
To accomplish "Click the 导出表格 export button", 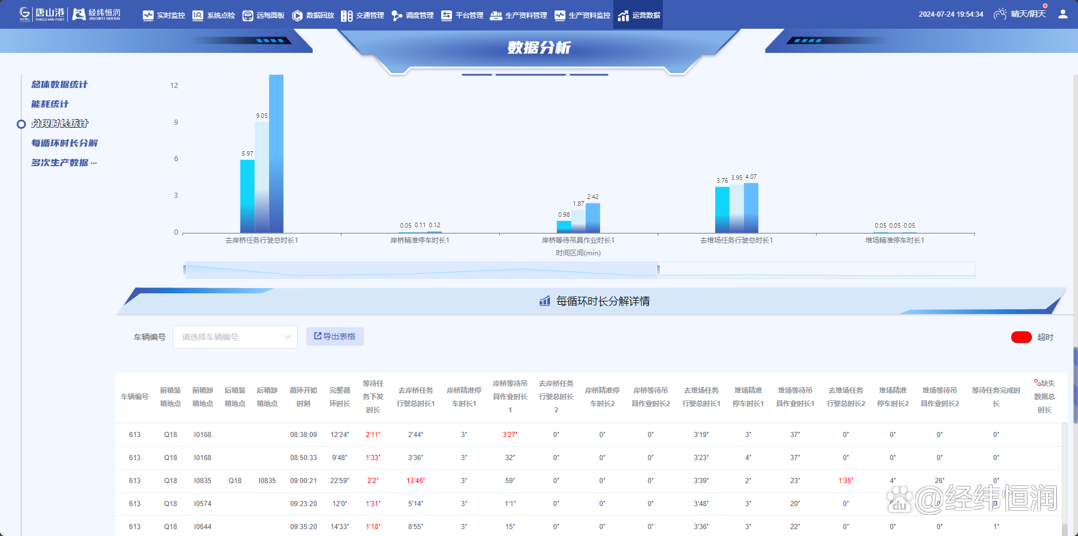I will point(335,336).
